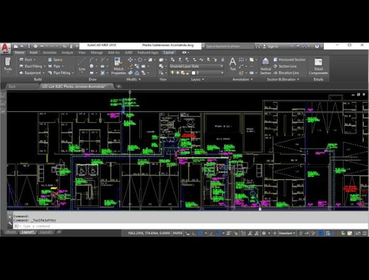Toggle the clean screen icon in status bar
Screen dimensions: 369x280
pyautogui.click(x=358, y=233)
